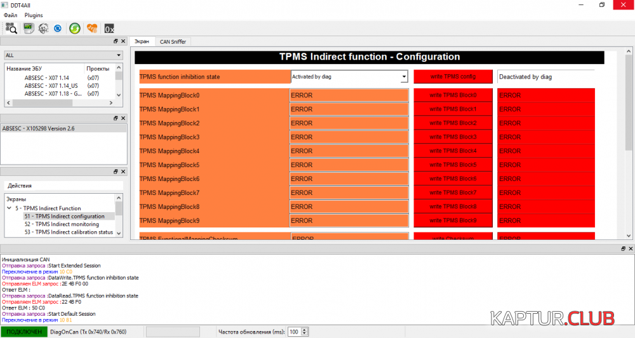This screenshot has width=635, height=338.
Task: Switch to the CAN Sniffer tab
Action: pos(173,41)
